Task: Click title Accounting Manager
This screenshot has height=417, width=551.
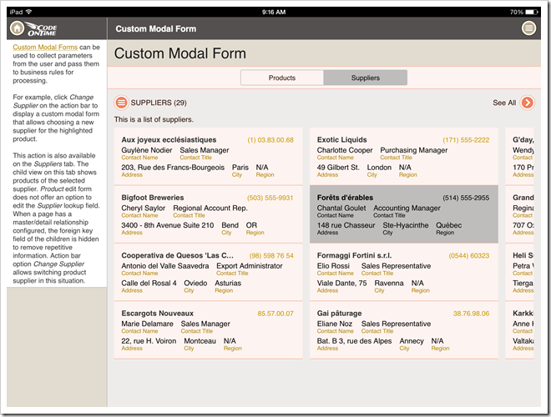Action: 407,208
